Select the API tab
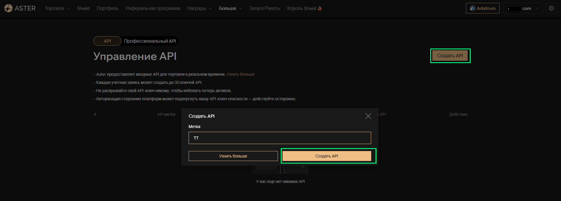This screenshot has height=201, width=561. point(107,41)
